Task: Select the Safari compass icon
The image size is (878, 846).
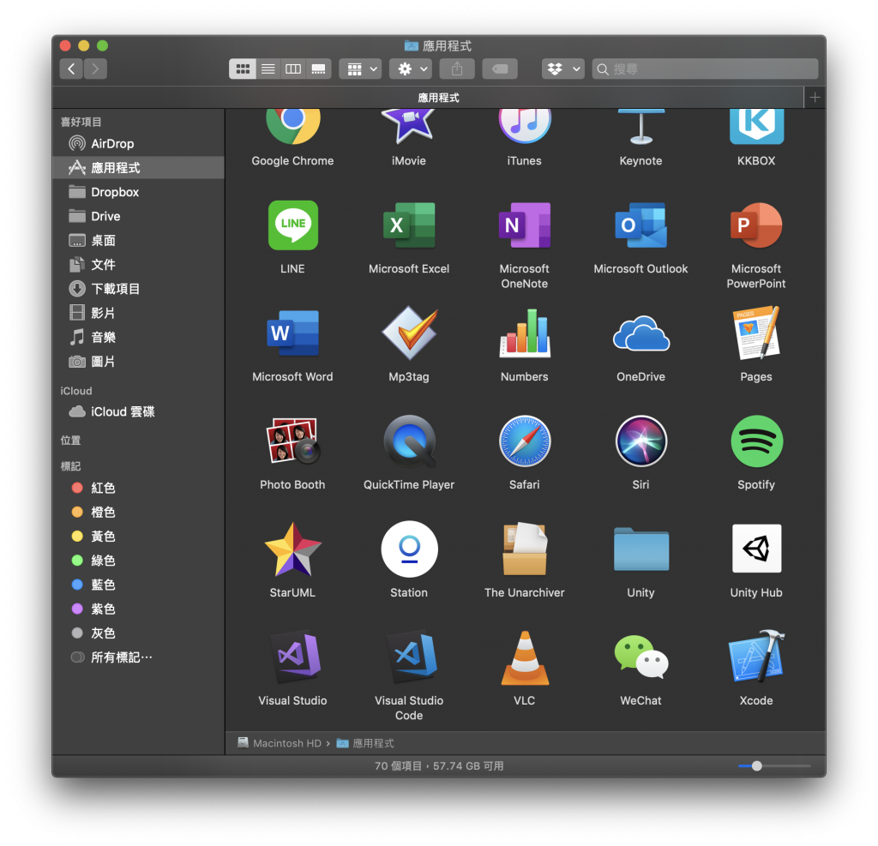Action: (x=524, y=441)
